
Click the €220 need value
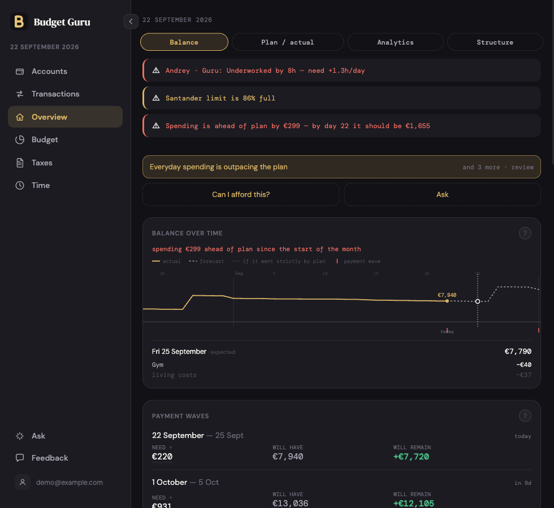coord(162,457)
